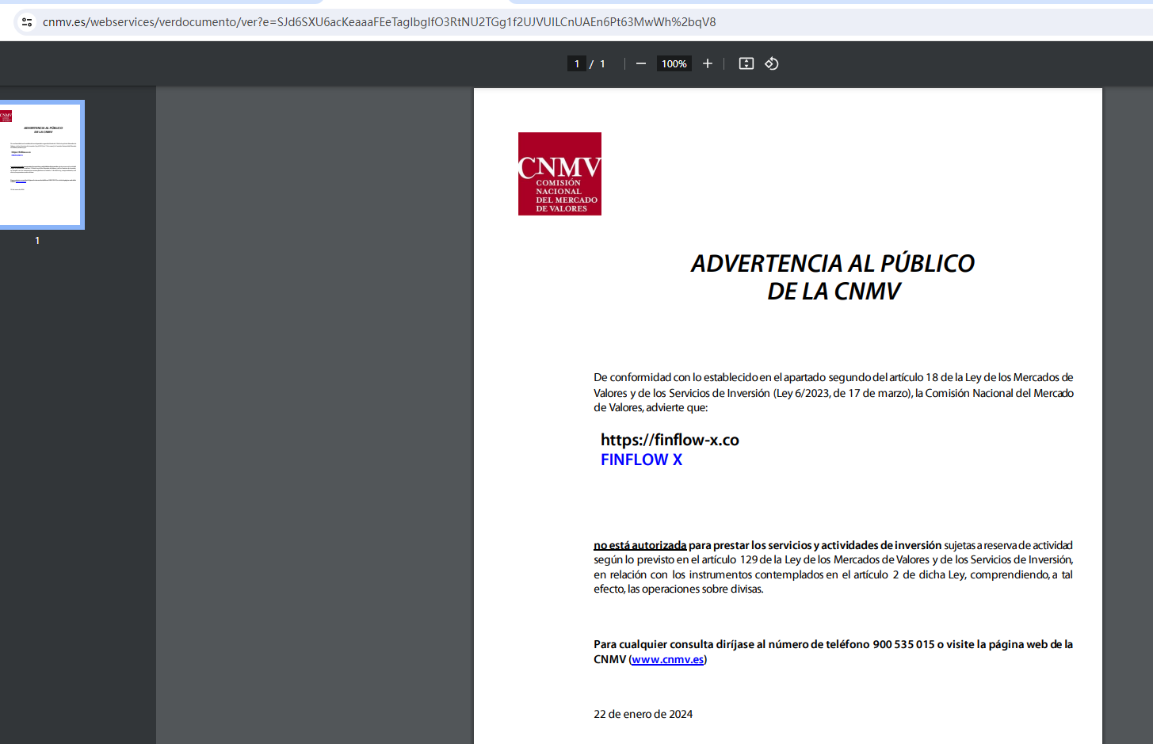Click the date '22 de enero de 2024'
The height and width of the screenshot is (744, 1153).
pyautogui.click(x=643, y=714)
